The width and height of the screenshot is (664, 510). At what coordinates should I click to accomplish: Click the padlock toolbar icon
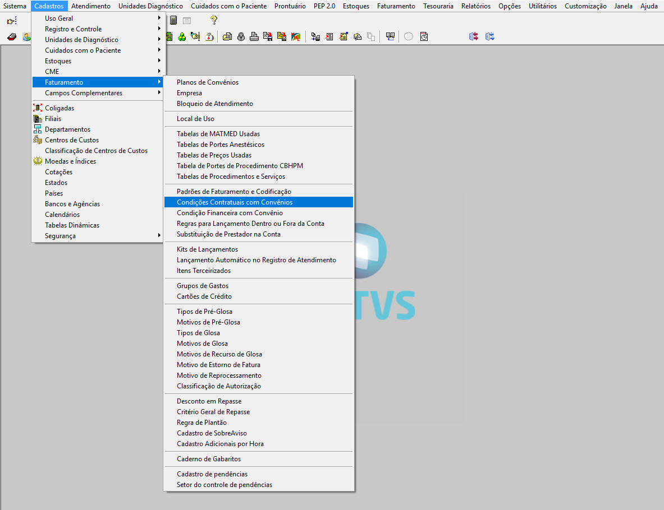(241, 37)
